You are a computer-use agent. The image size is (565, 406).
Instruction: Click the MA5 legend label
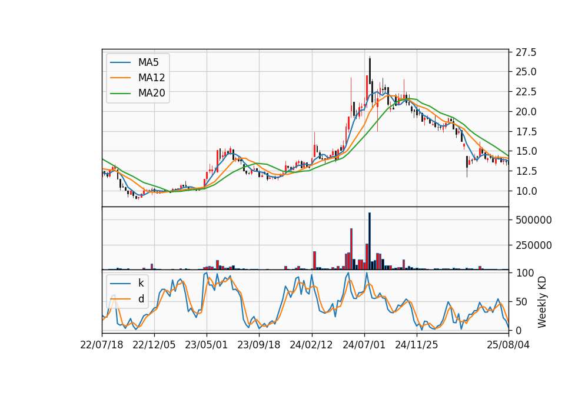[148, 62]
